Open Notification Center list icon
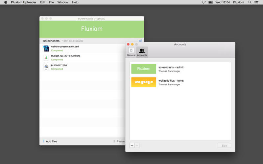Image resolution: width=263 pixels, height=164 pixels. (x=256, y=2)
